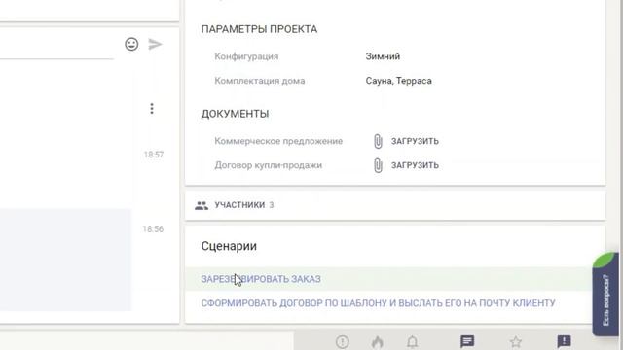Open the flame icon in bottom bar
Viewport: 623px width, 350px height.
(x=377, y=341)
